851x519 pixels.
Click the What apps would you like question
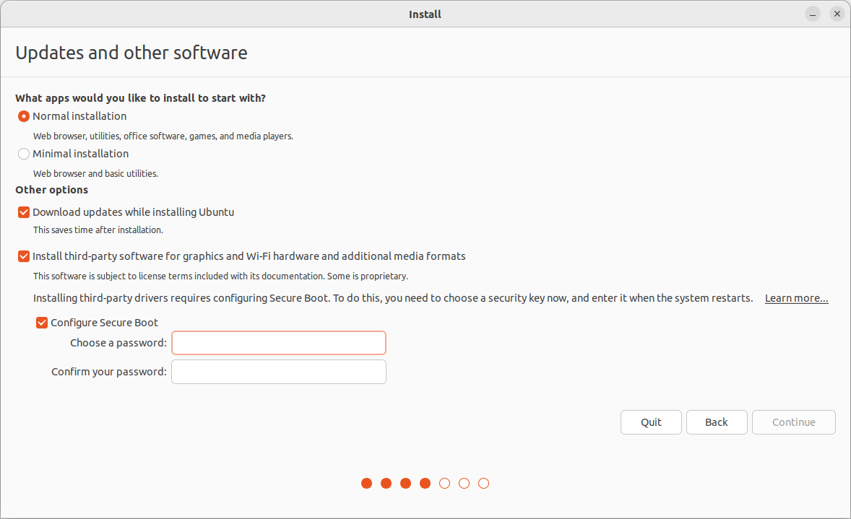[141, 98]
